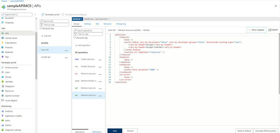This screenshot has width=280, height=133.
Task: Go to Home breadcrumb
Action: point(4,1)
